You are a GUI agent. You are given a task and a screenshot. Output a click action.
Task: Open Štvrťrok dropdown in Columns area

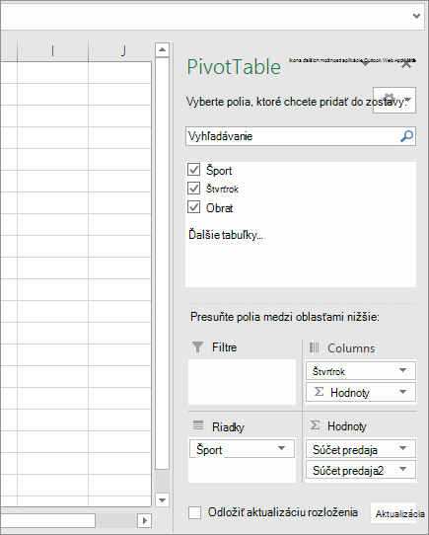[402, 370]
